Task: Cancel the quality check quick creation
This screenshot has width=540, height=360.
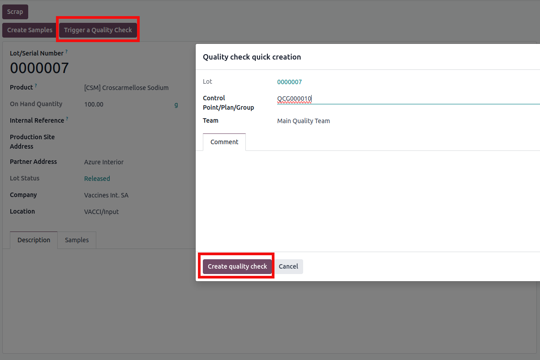Action: (288, 266)
